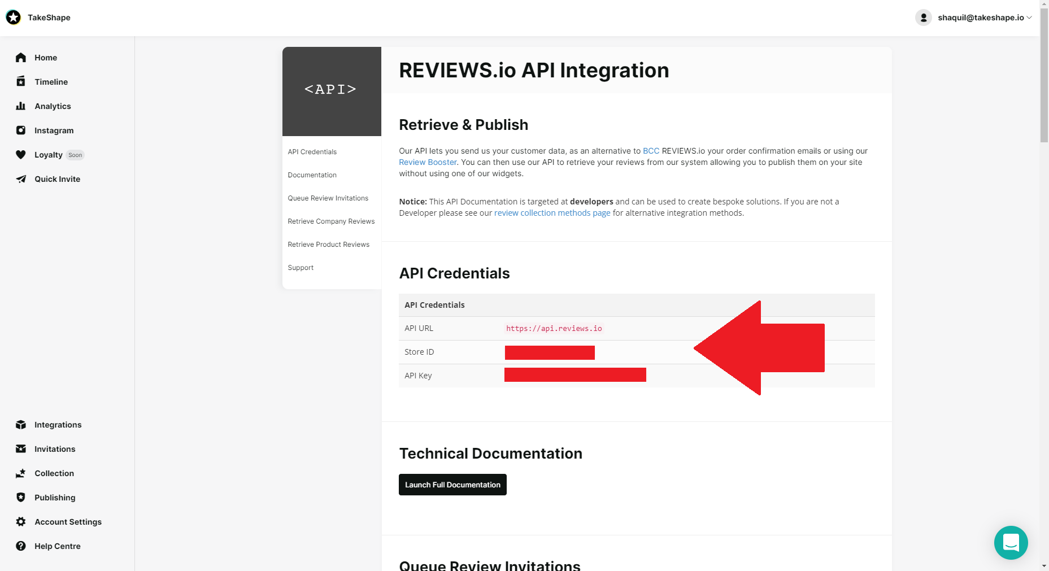
Task: Open Timeline from the sidebar
Action: pos(51,82)
